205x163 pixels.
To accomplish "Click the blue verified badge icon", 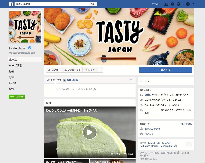I will (30, 48).
